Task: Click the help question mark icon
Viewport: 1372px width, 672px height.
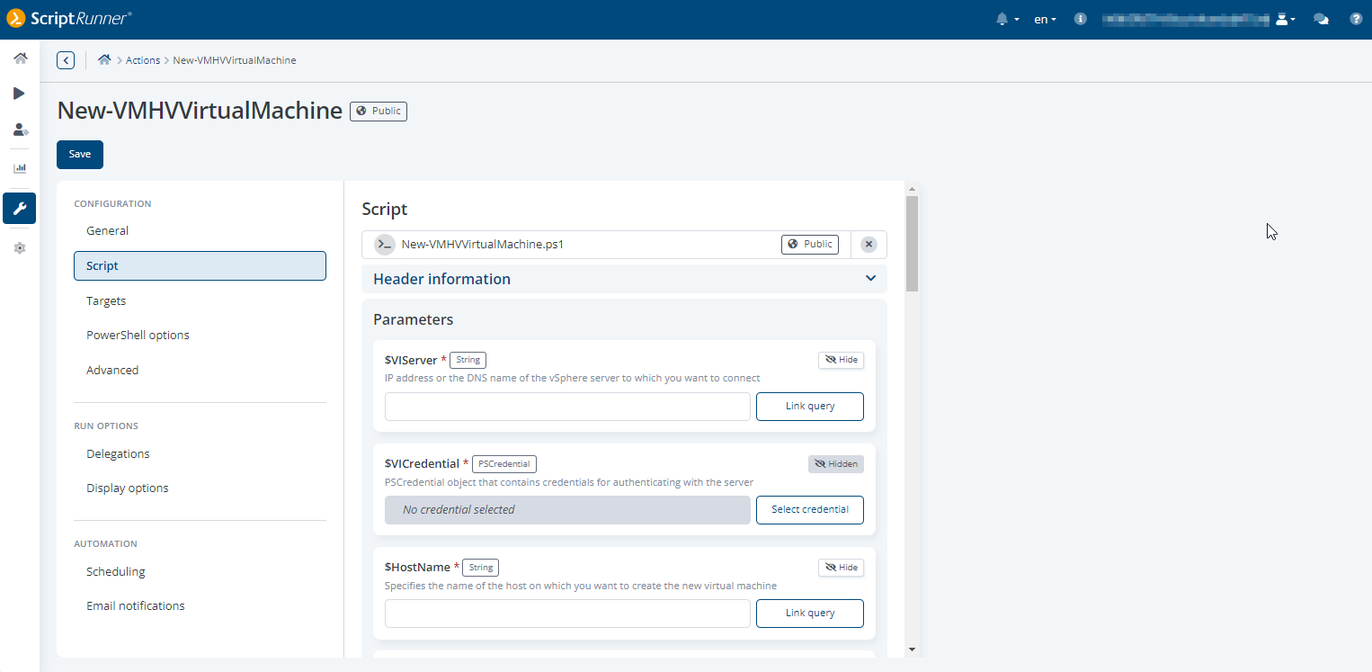Action: click(x=1356, y=19)
